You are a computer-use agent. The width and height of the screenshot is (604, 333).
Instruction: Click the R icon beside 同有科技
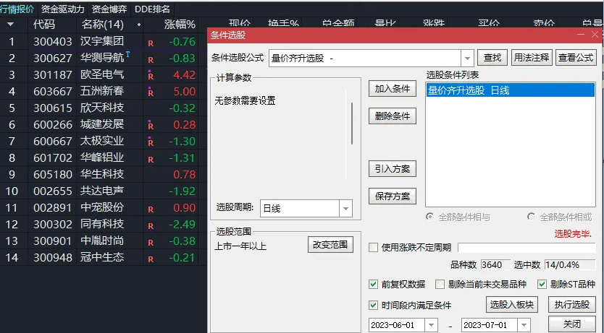[x=151, y=226]
